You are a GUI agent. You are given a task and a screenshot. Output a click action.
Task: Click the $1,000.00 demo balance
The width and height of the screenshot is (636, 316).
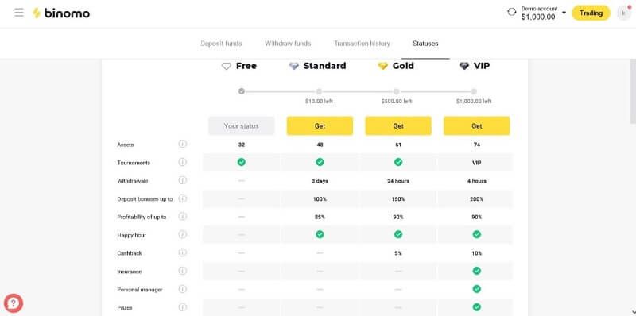538,17
